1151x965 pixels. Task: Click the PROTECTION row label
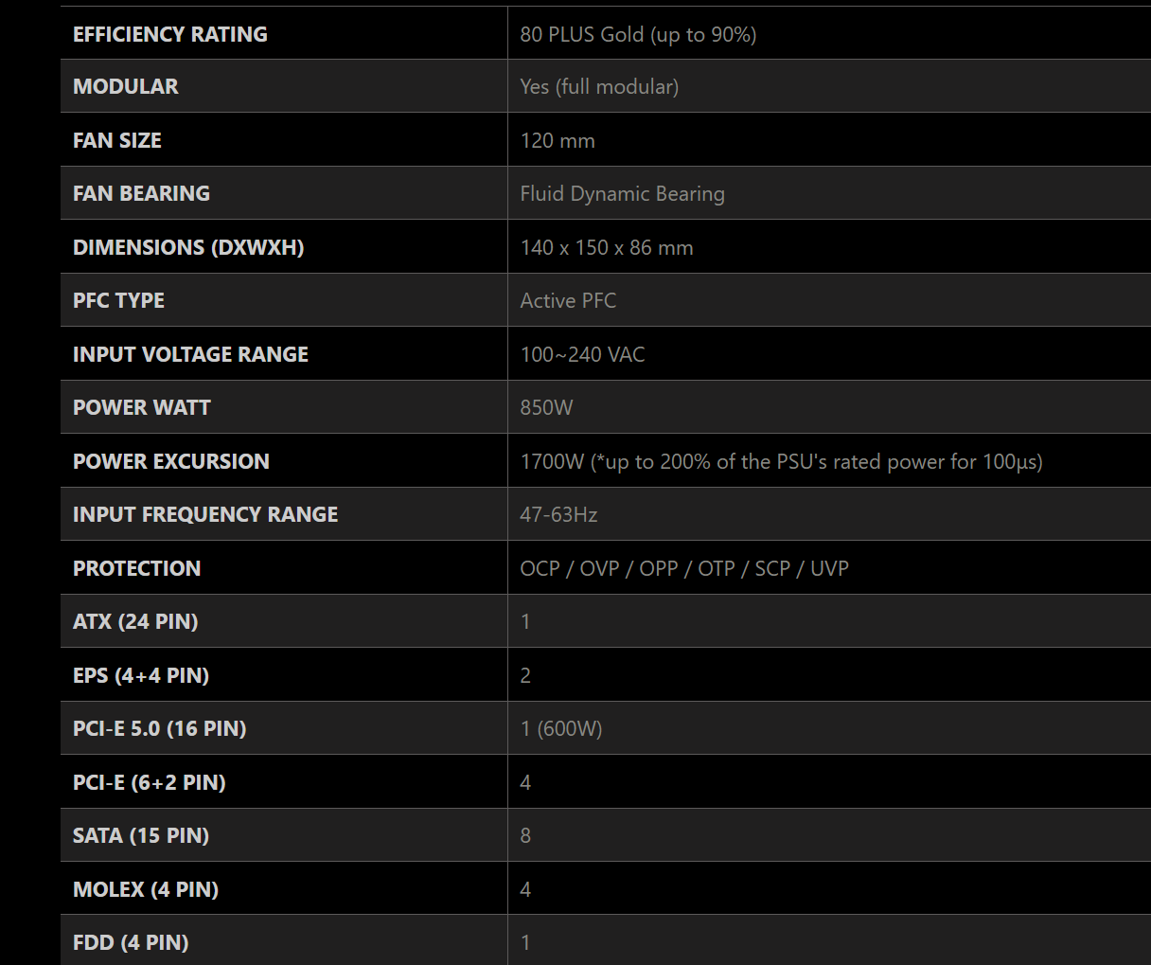136,568
